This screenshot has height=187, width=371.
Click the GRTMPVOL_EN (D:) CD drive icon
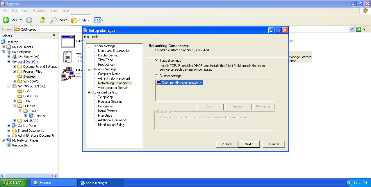(x=15, y=86)
